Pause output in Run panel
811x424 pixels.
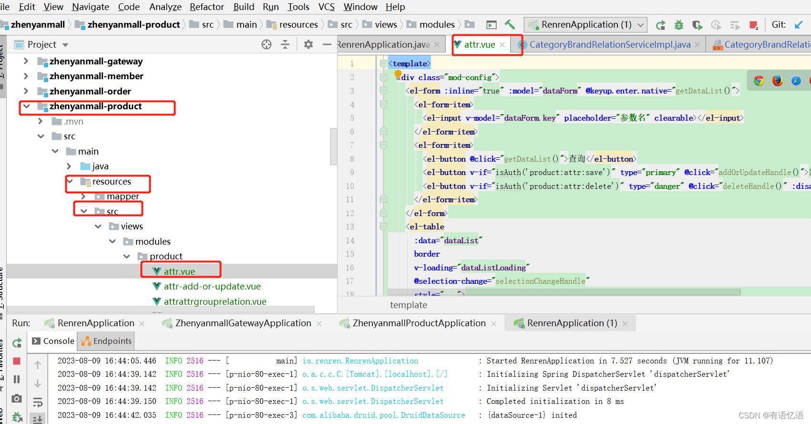pos(17,379)
